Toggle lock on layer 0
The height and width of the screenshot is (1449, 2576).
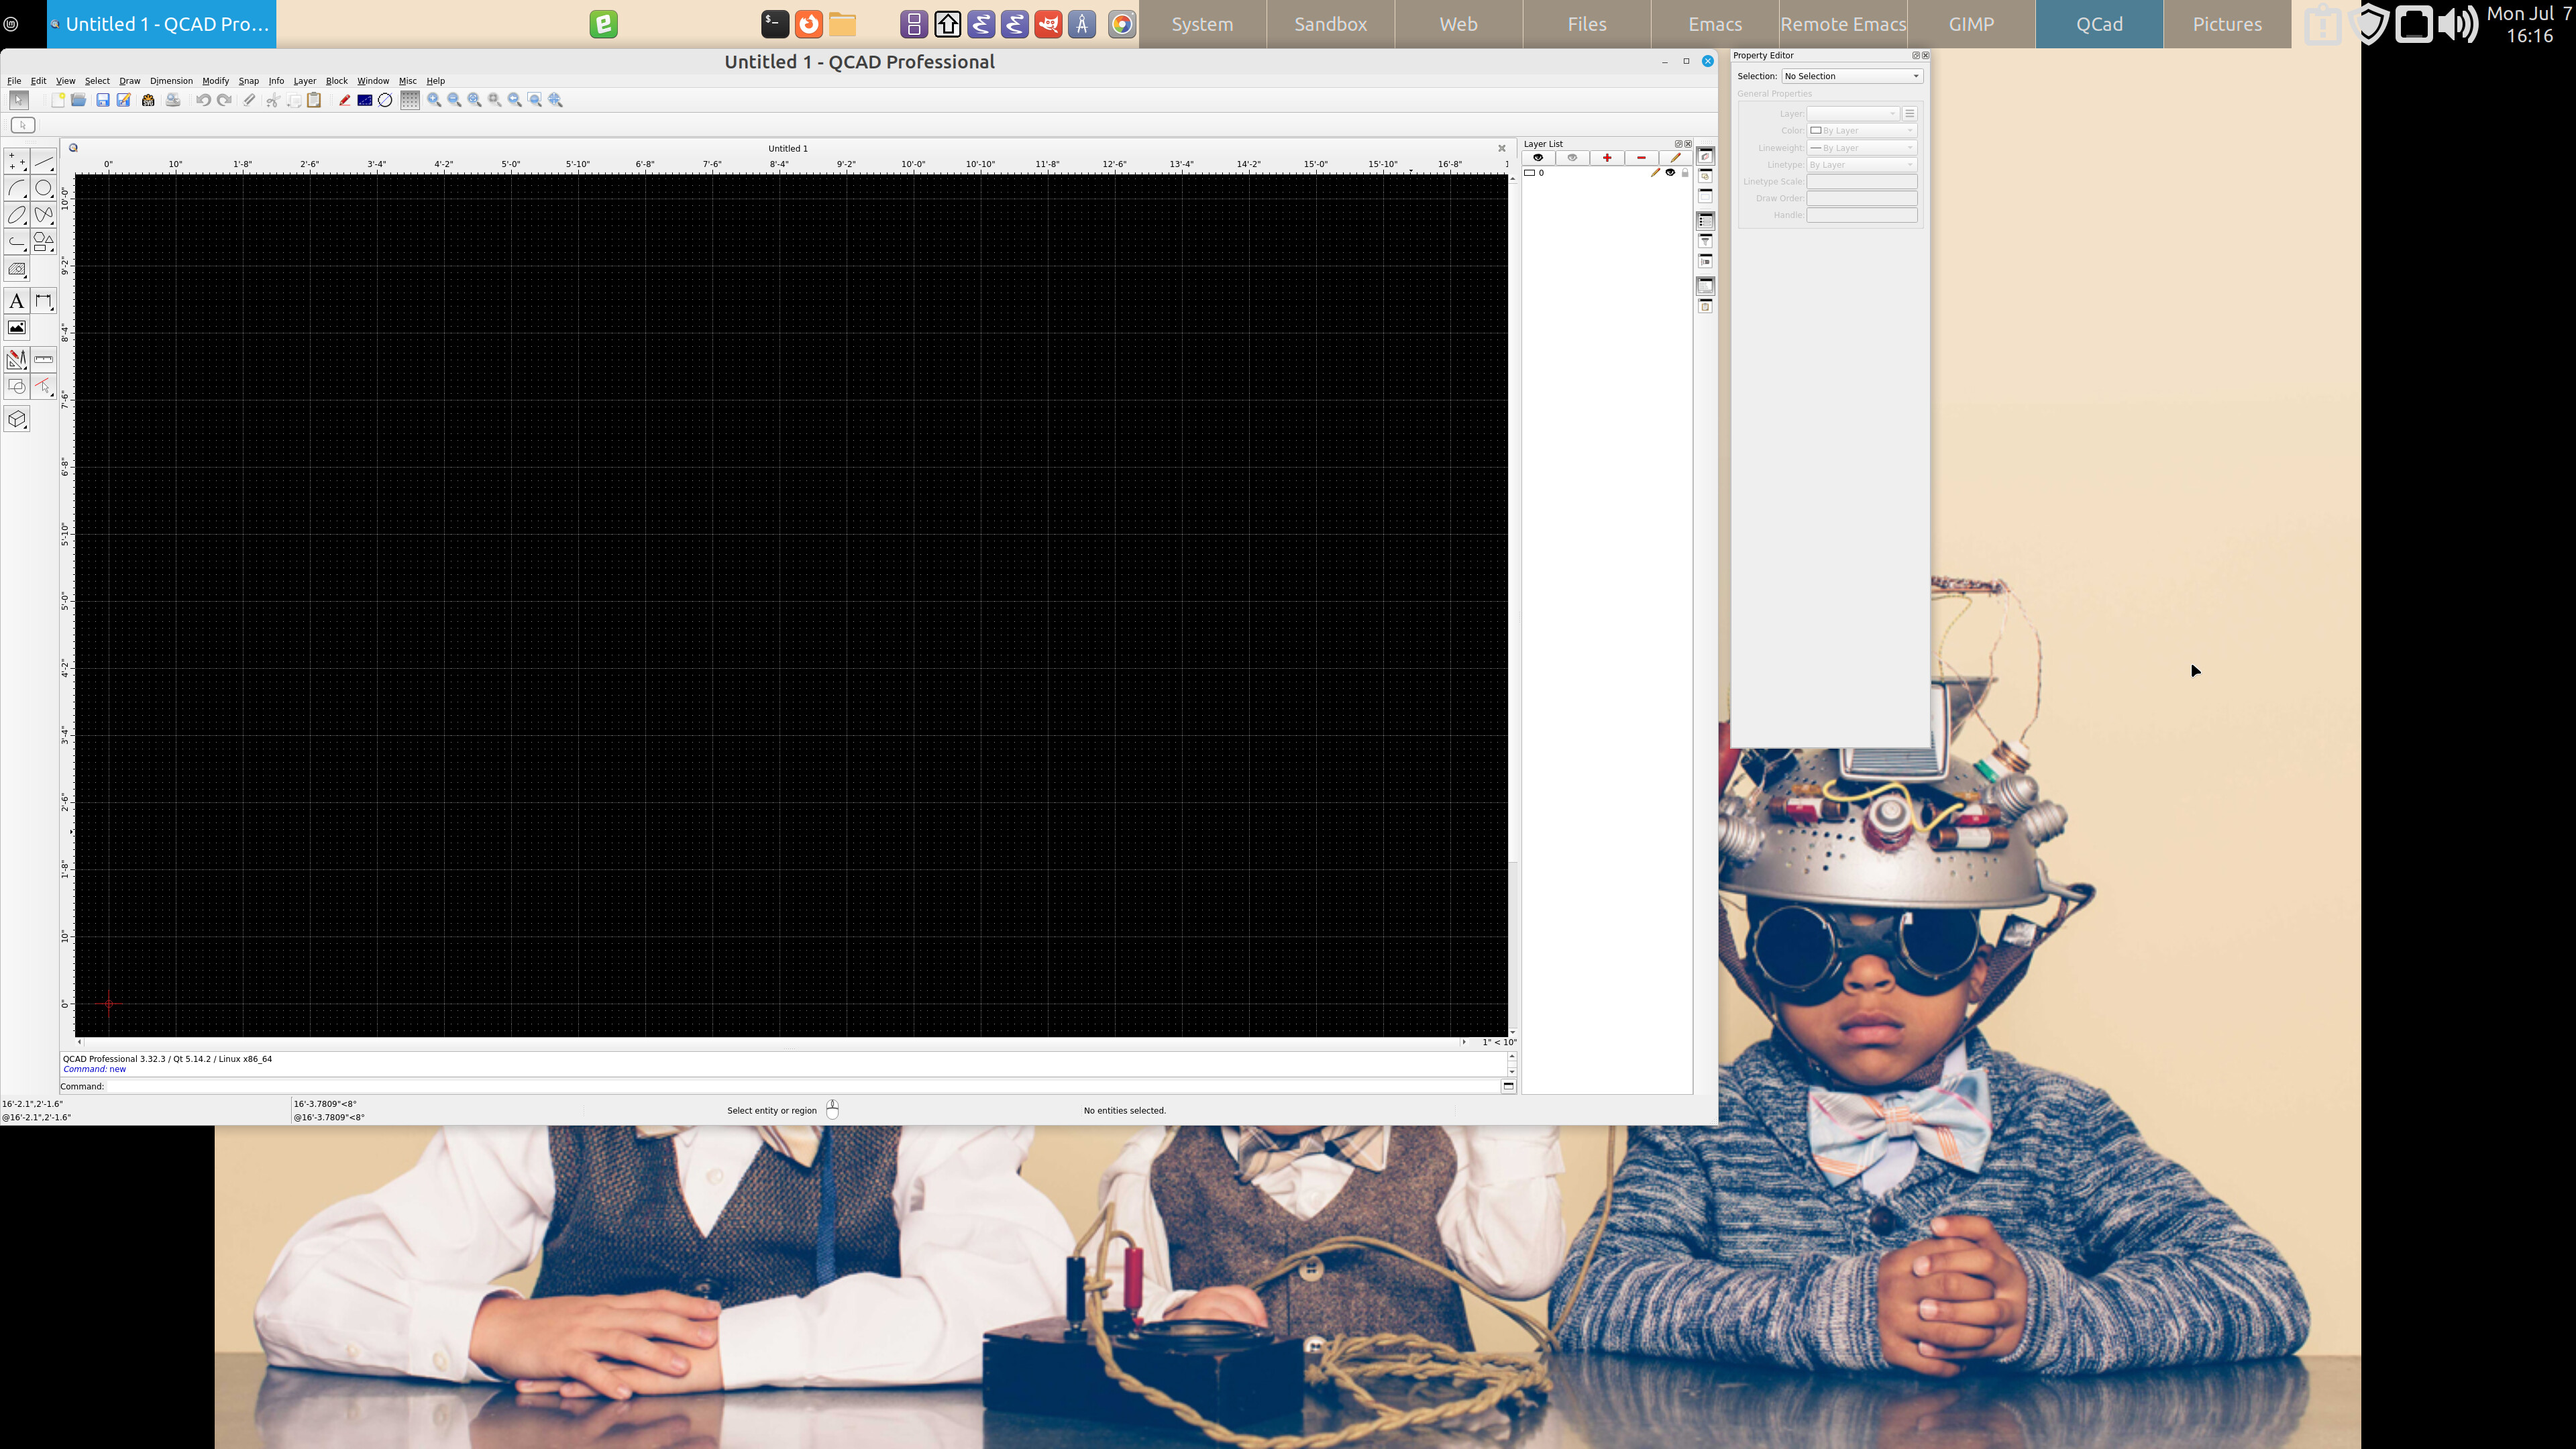click(x=1685, y=173)
